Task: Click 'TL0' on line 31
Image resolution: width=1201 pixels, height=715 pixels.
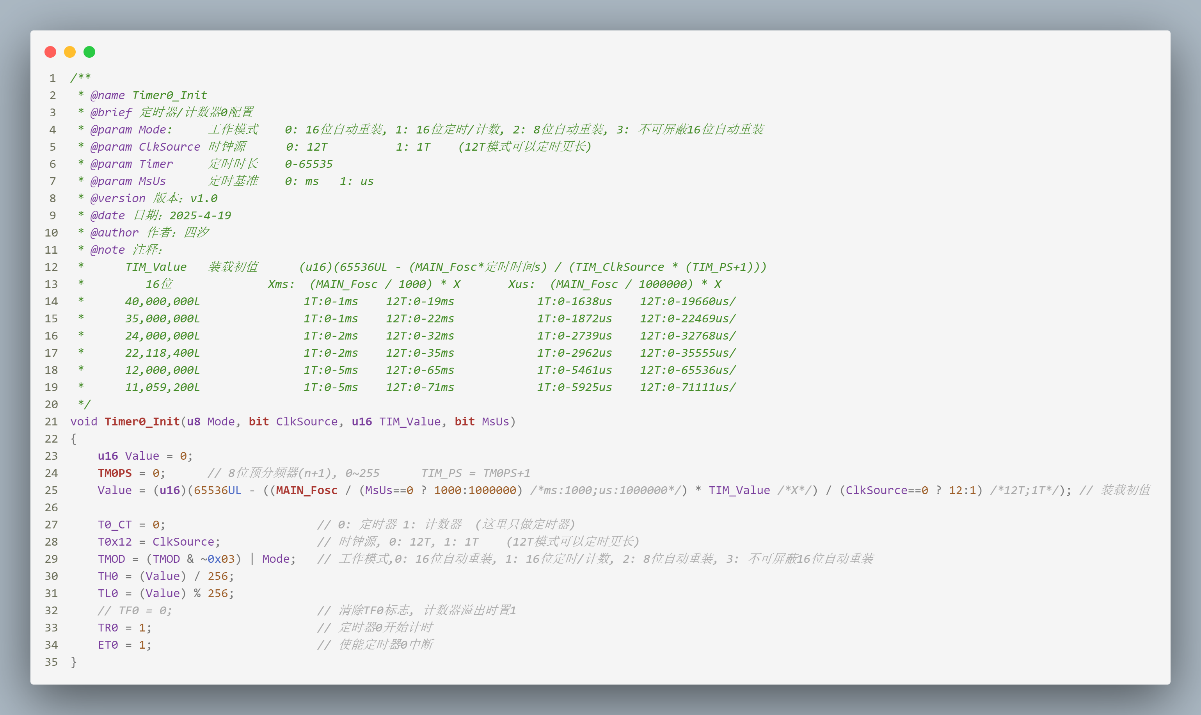Action: pyautogui.click(x=108, y=594)
